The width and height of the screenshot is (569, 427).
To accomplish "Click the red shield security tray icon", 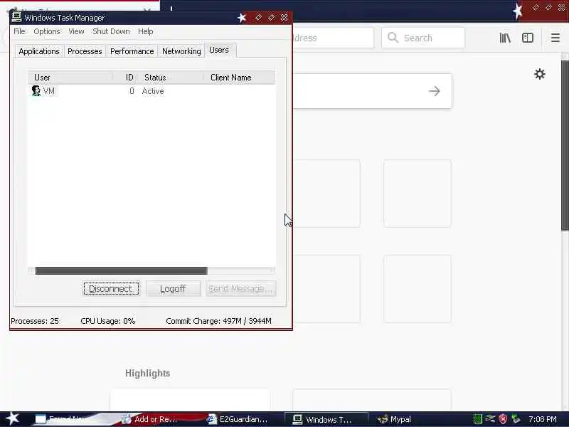I will point(503,419).
